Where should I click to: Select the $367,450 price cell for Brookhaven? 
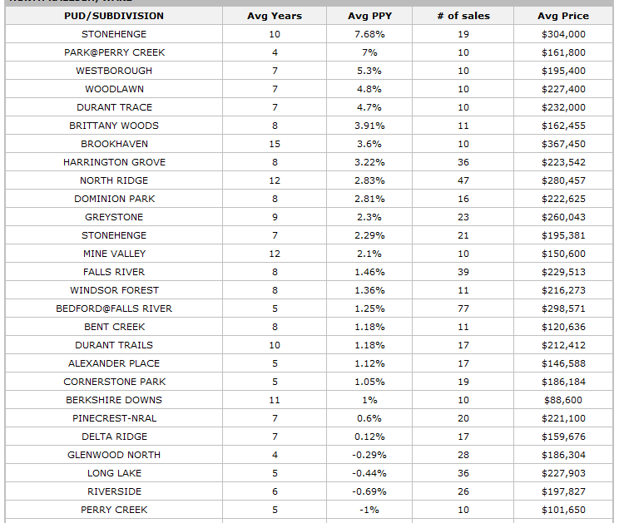click(x=563, y=144)
